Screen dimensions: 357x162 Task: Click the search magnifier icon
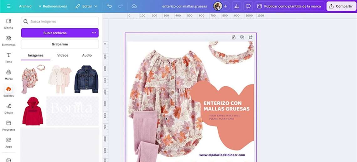click(26, 21)
